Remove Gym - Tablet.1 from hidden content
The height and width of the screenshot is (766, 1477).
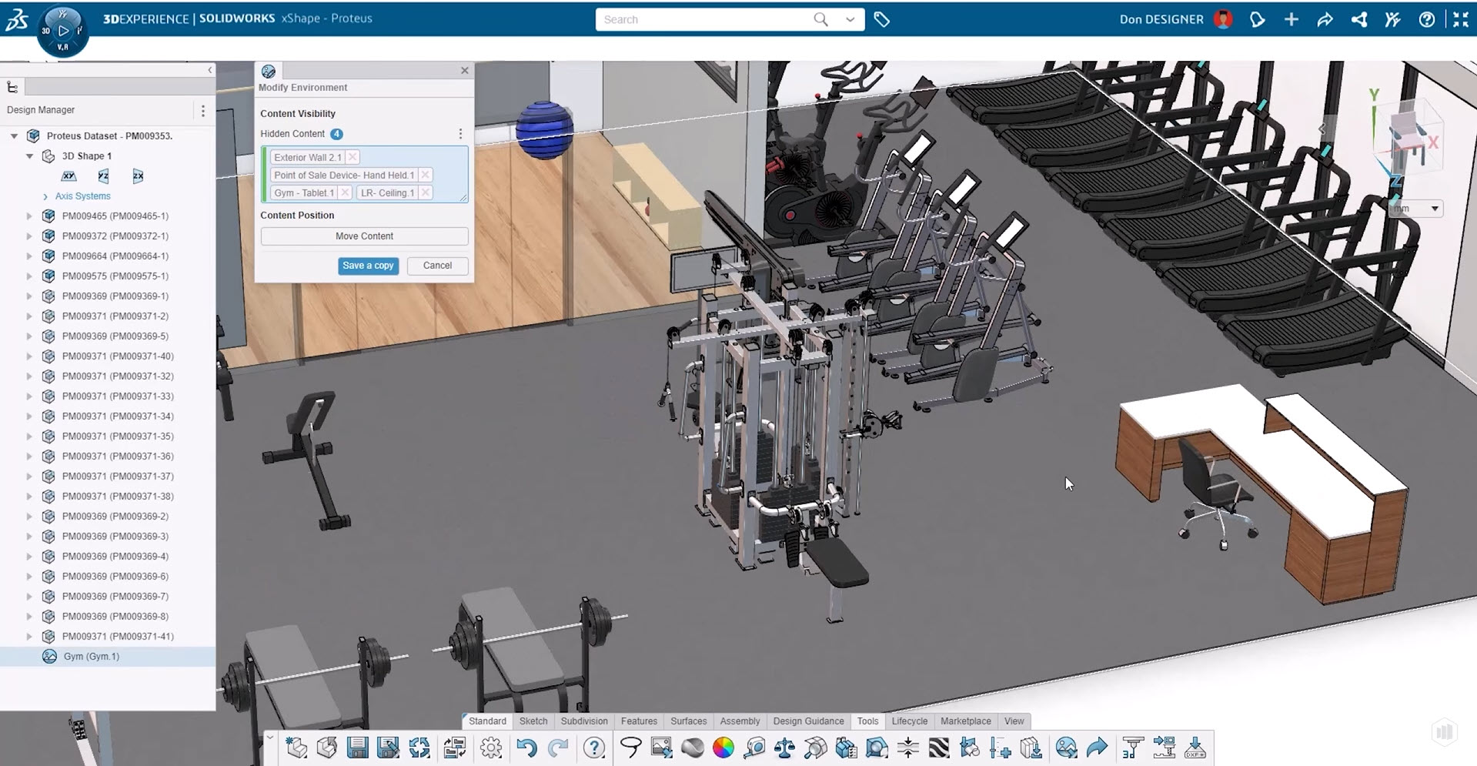coord(345,193)
